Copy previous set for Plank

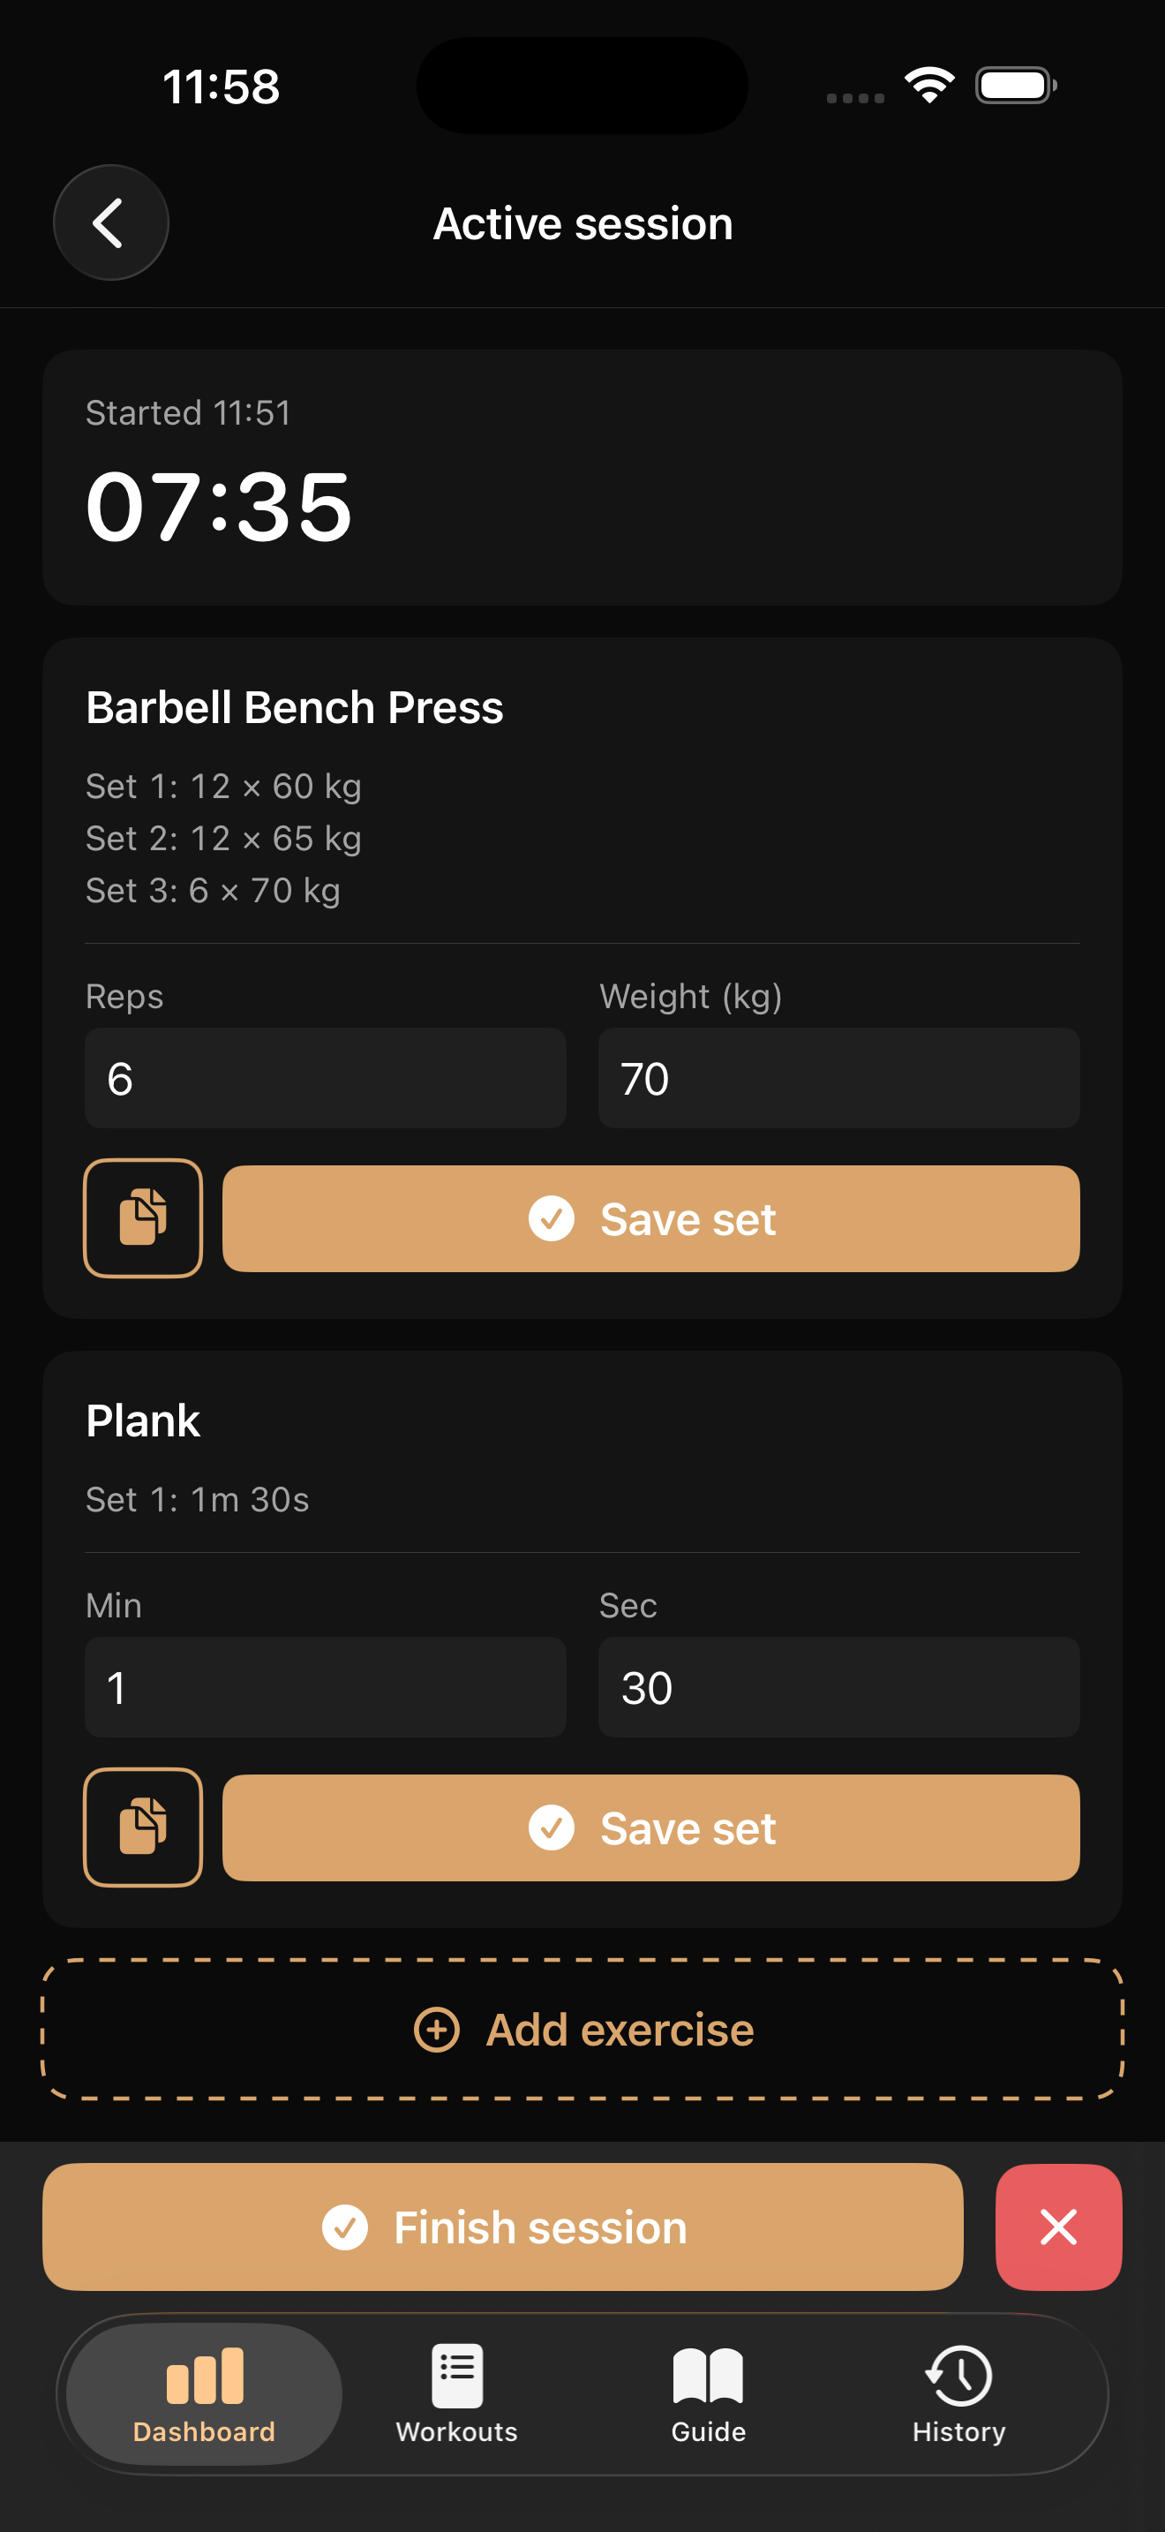[x=143, y=1827]
